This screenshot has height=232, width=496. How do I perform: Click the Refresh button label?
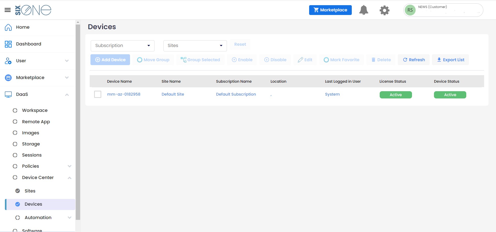click(417, 60)
